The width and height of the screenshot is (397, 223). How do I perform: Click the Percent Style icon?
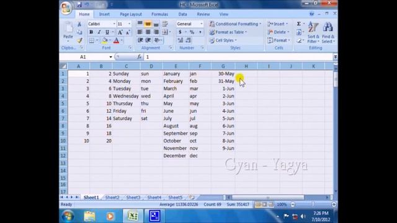click(192, 32)
